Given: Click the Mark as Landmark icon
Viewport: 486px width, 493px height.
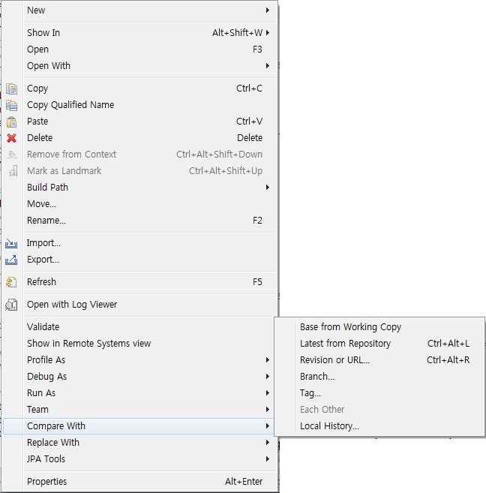Looking at the screenshot, I should pos(13,171).
